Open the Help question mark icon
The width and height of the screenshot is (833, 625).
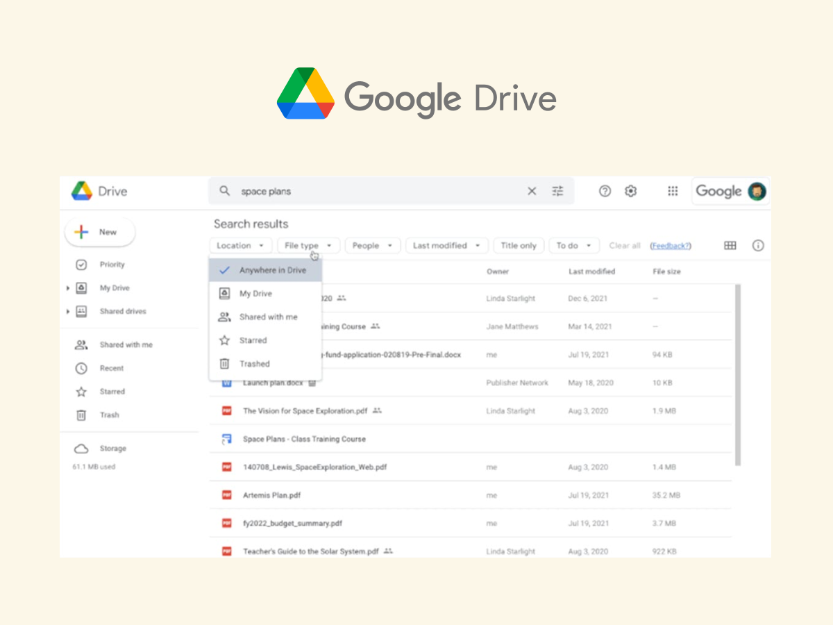coord(605,191)
